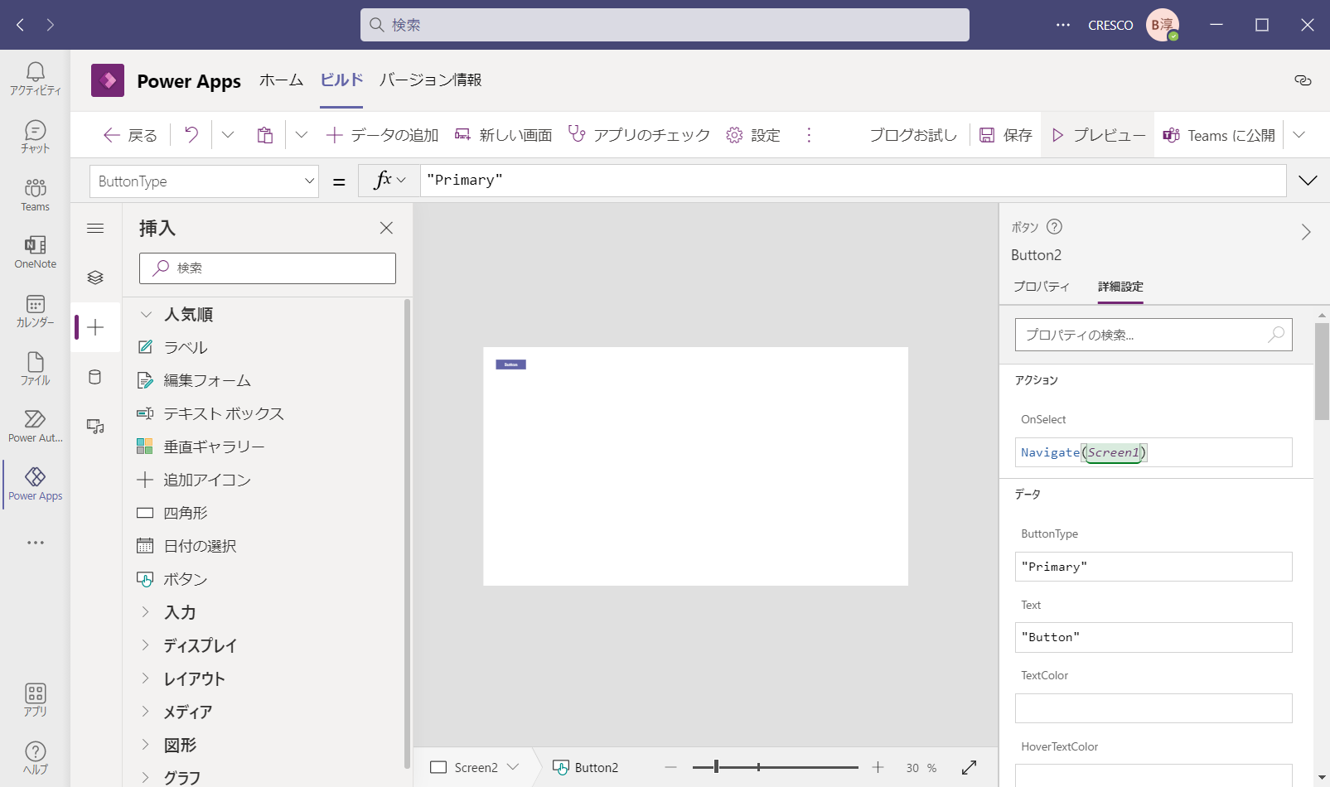Open OneNote in the Teams sidebar

35,253
